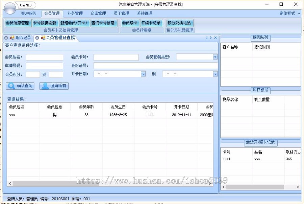Open the 系统管理 ribbon tab
Image resolution: width=304 pixels, height=204 pixels.
[x=145, y=14]
